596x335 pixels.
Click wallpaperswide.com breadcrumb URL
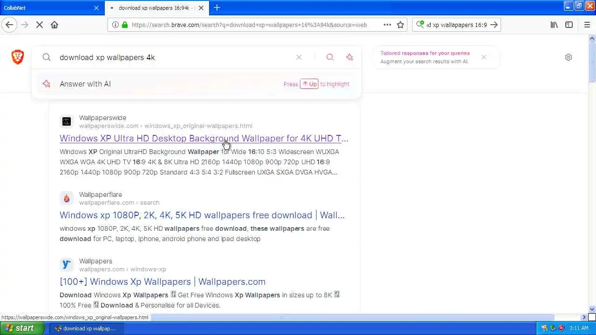[166, 126]
